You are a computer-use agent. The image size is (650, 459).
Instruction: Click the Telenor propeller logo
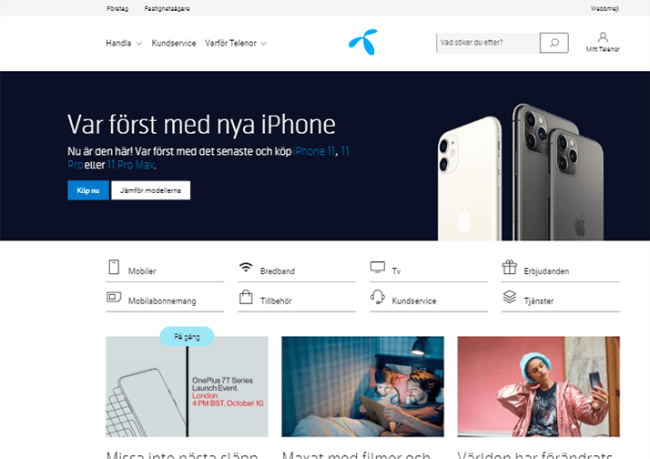[363, 42]
